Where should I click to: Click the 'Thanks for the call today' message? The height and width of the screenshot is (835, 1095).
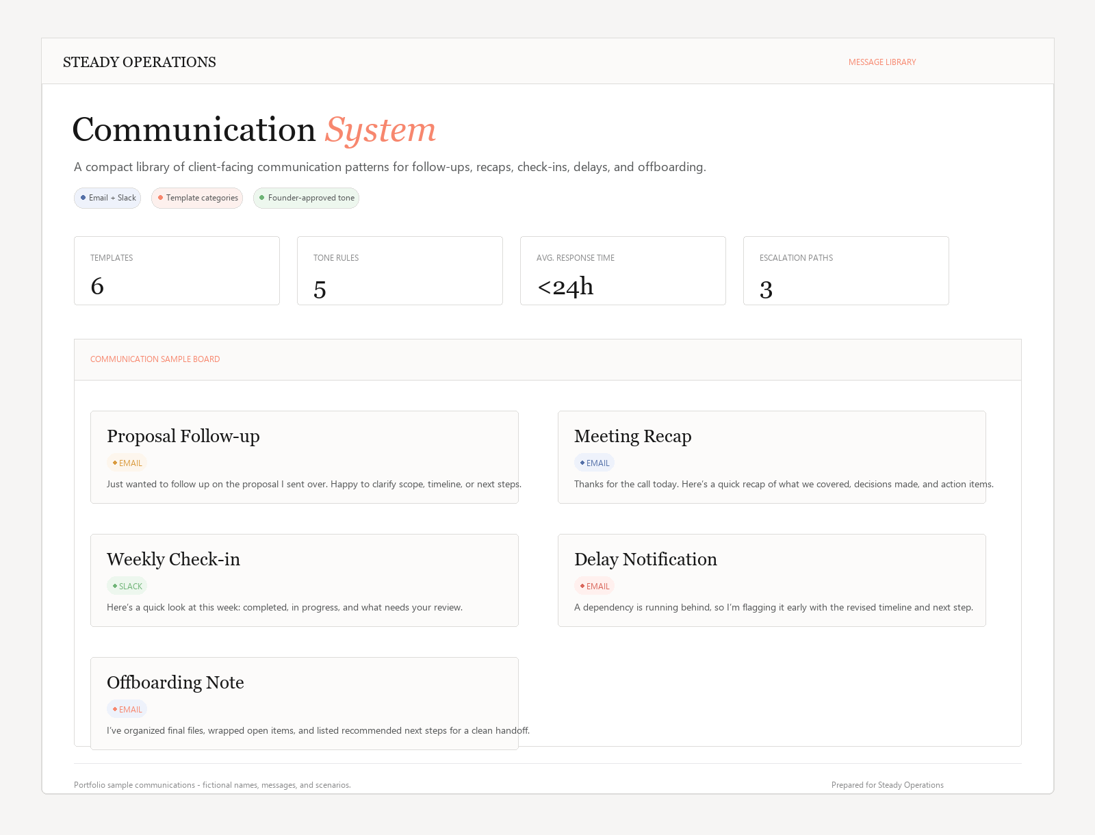coord(784,484)
